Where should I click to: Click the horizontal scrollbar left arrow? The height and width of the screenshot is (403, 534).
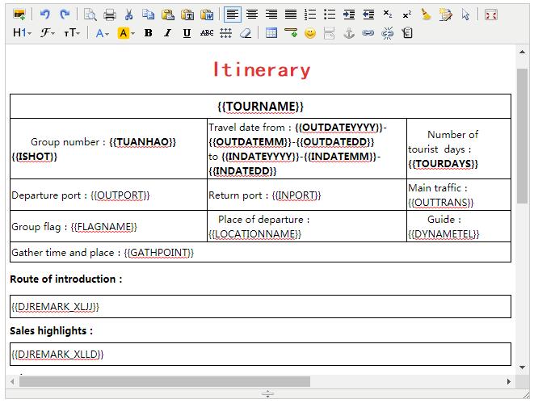[12, 381]
